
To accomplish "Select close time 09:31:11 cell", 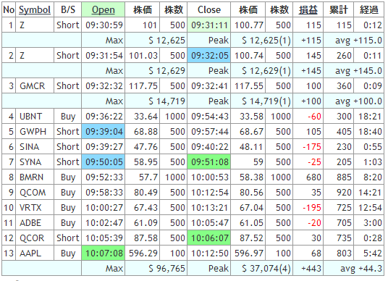I will point(209,25).
